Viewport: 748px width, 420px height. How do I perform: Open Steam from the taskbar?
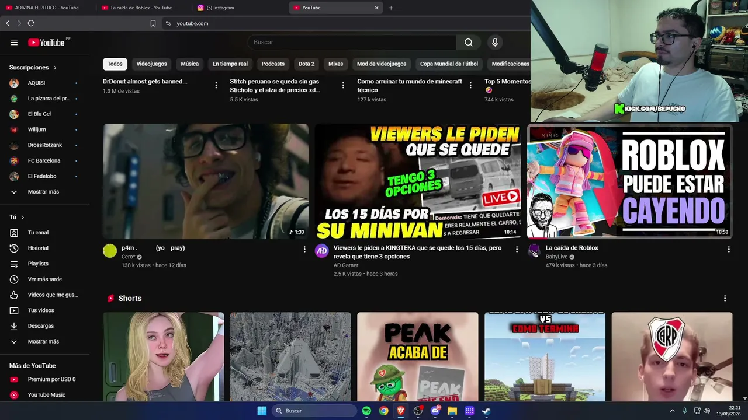click(486, 411)
